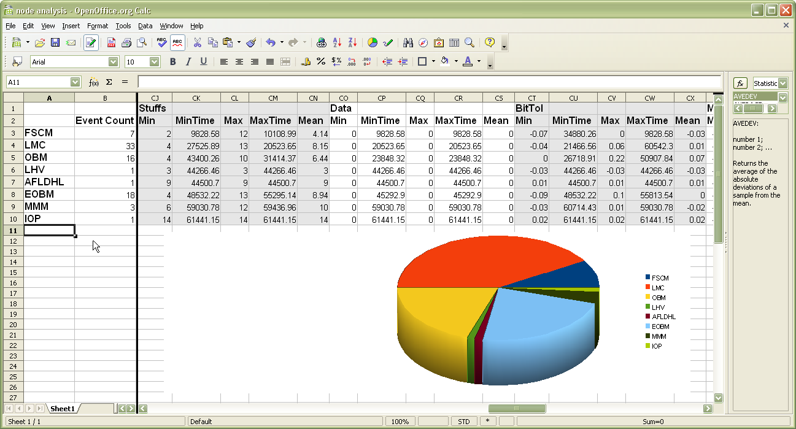Apply Percent number format
The height and width of the screenshot is (429, 796).
321,61
